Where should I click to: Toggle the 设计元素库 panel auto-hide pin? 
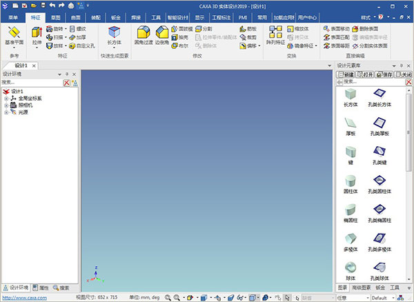click(x=402, y=66)
